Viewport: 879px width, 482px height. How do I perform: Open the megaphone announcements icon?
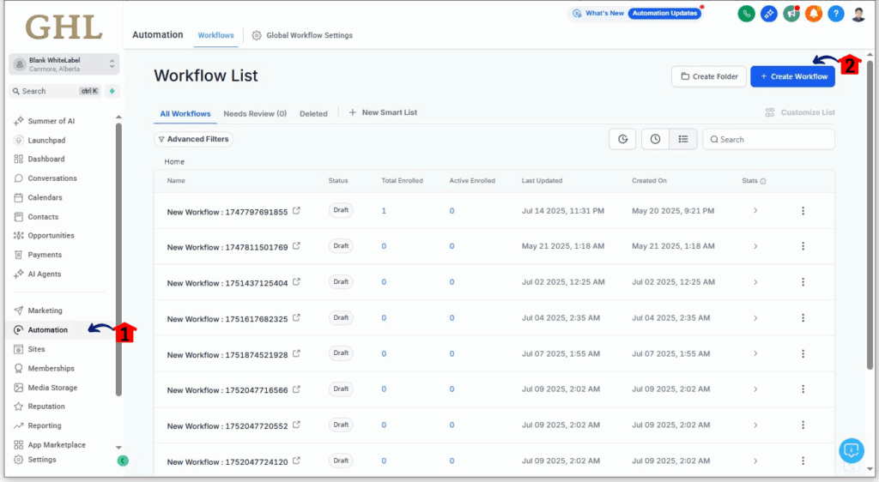click(x=791, y=14)
